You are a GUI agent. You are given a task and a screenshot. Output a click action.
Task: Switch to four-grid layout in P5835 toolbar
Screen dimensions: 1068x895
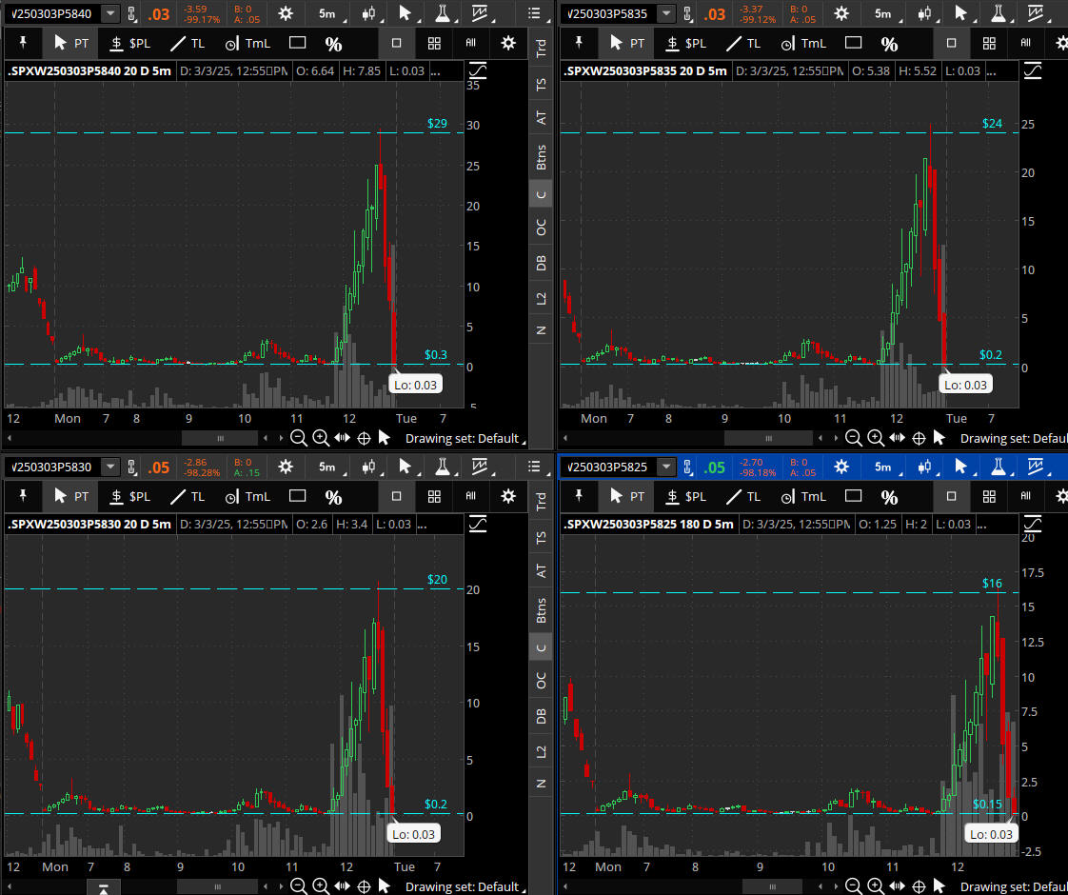pos(989,44)
